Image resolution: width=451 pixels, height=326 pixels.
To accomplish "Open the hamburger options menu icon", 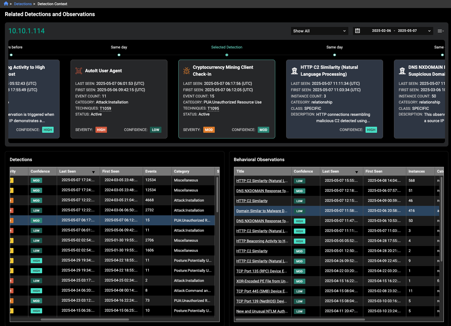I will (440, 31).
